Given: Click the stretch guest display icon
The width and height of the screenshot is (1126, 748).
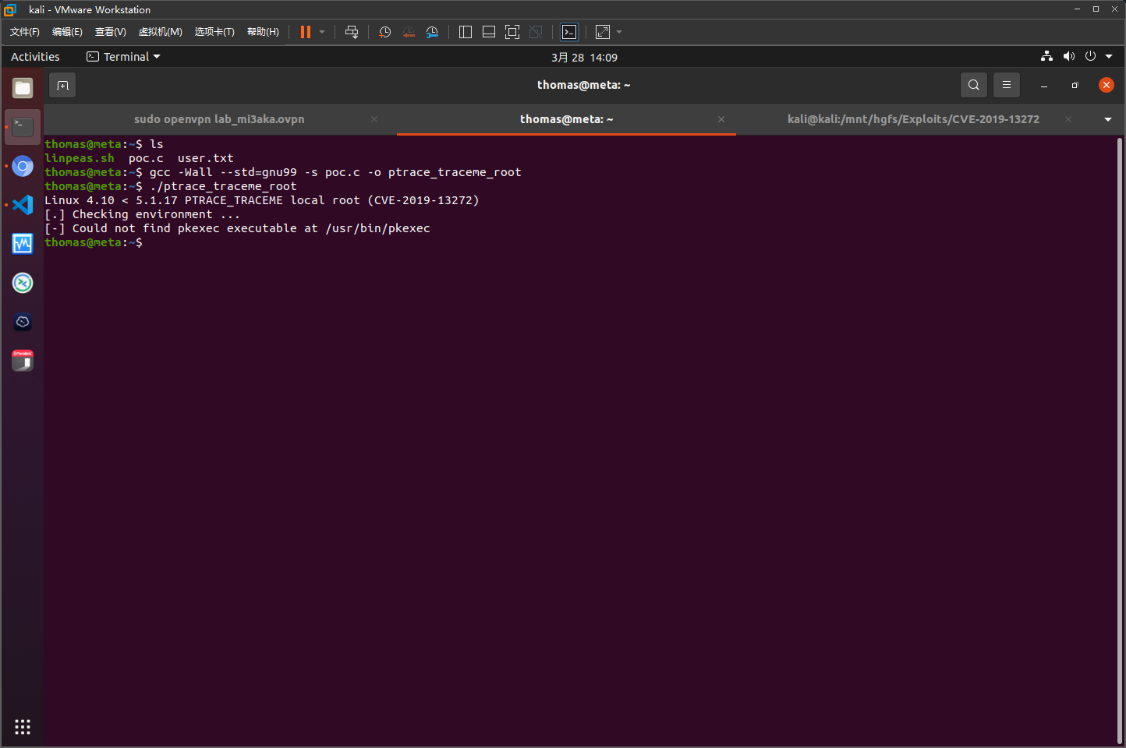Looking at the screenshot, I should tap(603, 32).
